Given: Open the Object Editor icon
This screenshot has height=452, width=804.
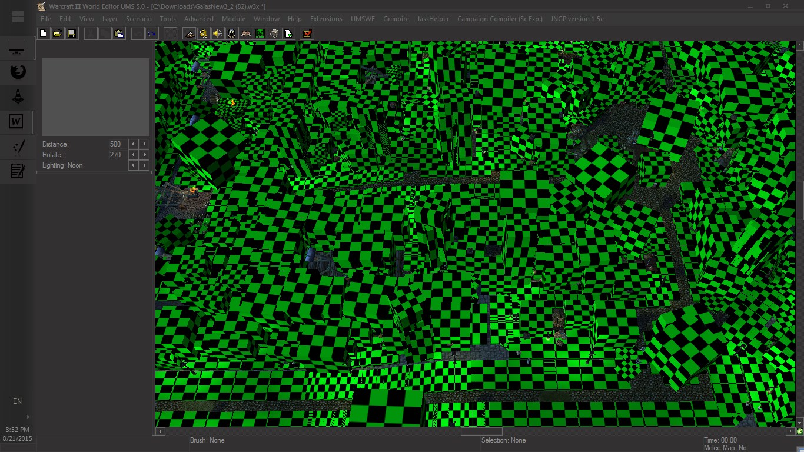Looking at the screenshot, I should [232, 34].
